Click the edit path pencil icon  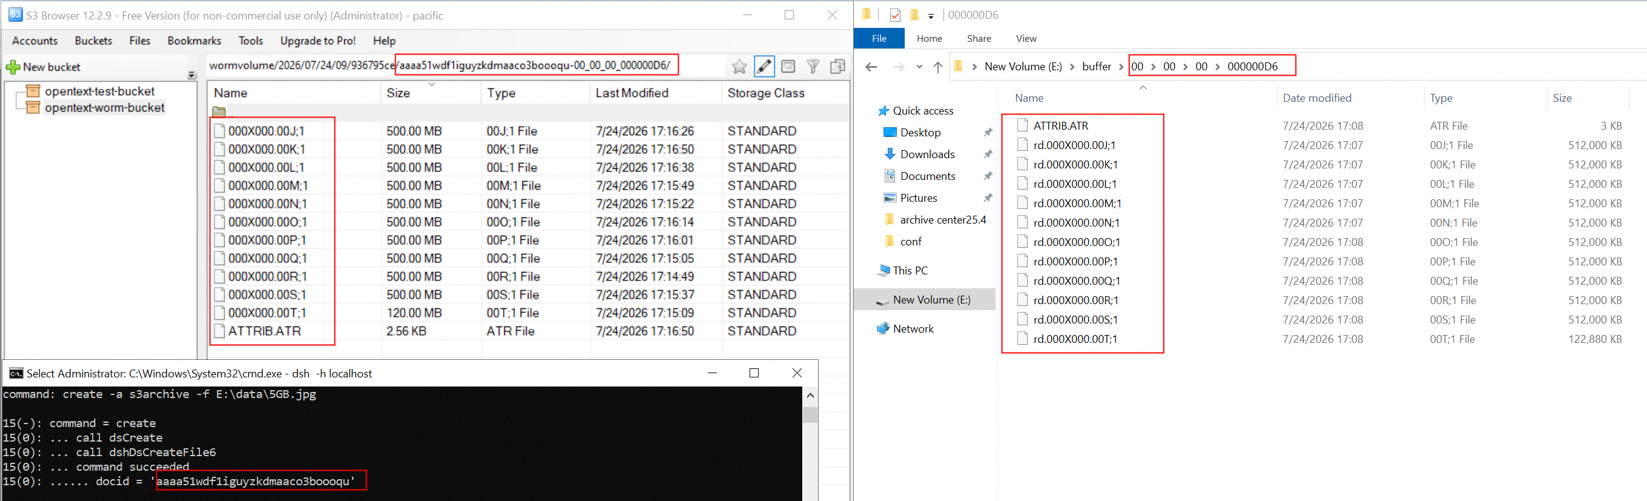coord(764,67)
